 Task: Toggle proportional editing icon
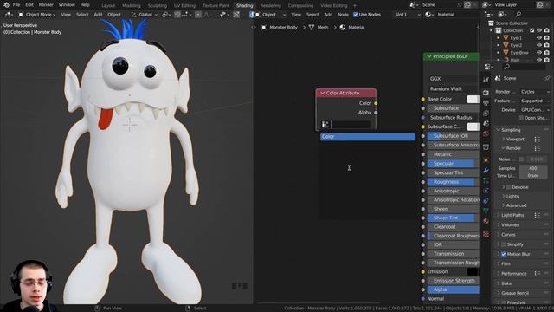point(198,15)
